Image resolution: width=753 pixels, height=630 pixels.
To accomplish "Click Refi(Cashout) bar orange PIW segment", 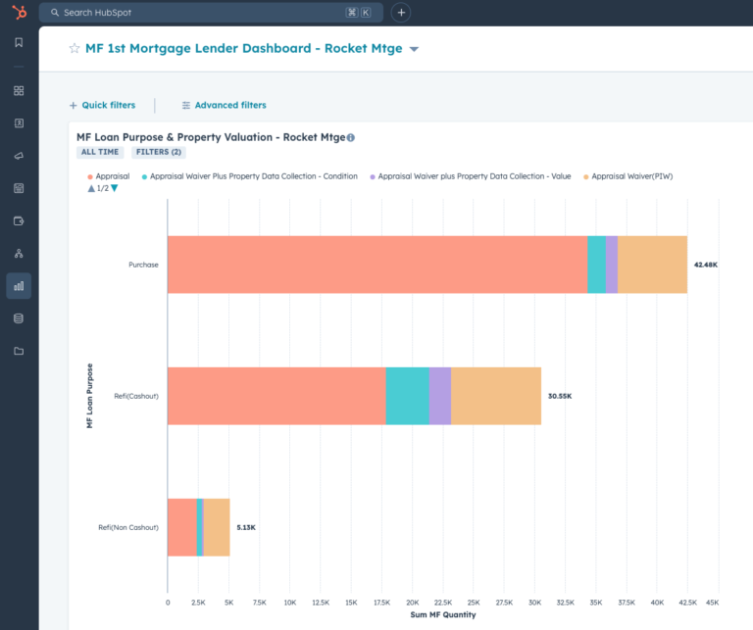I will pos(496,396).
